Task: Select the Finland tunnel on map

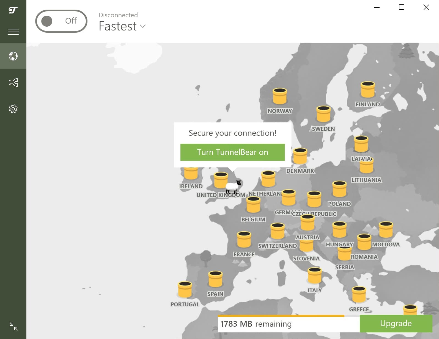Action: click(x=368, y=90)
